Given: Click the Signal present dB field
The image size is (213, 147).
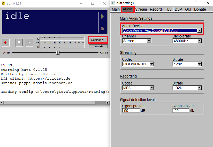Looking at the screenshot, I should [131, 111].
